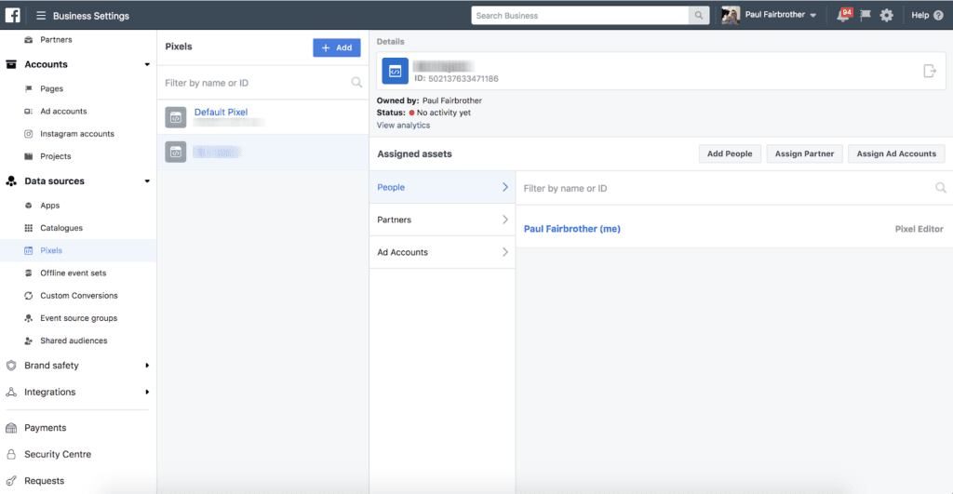Click magnifier icon in Pixels filter field
This screenshot has height=494, width=953.
click(x=356, y=83)
